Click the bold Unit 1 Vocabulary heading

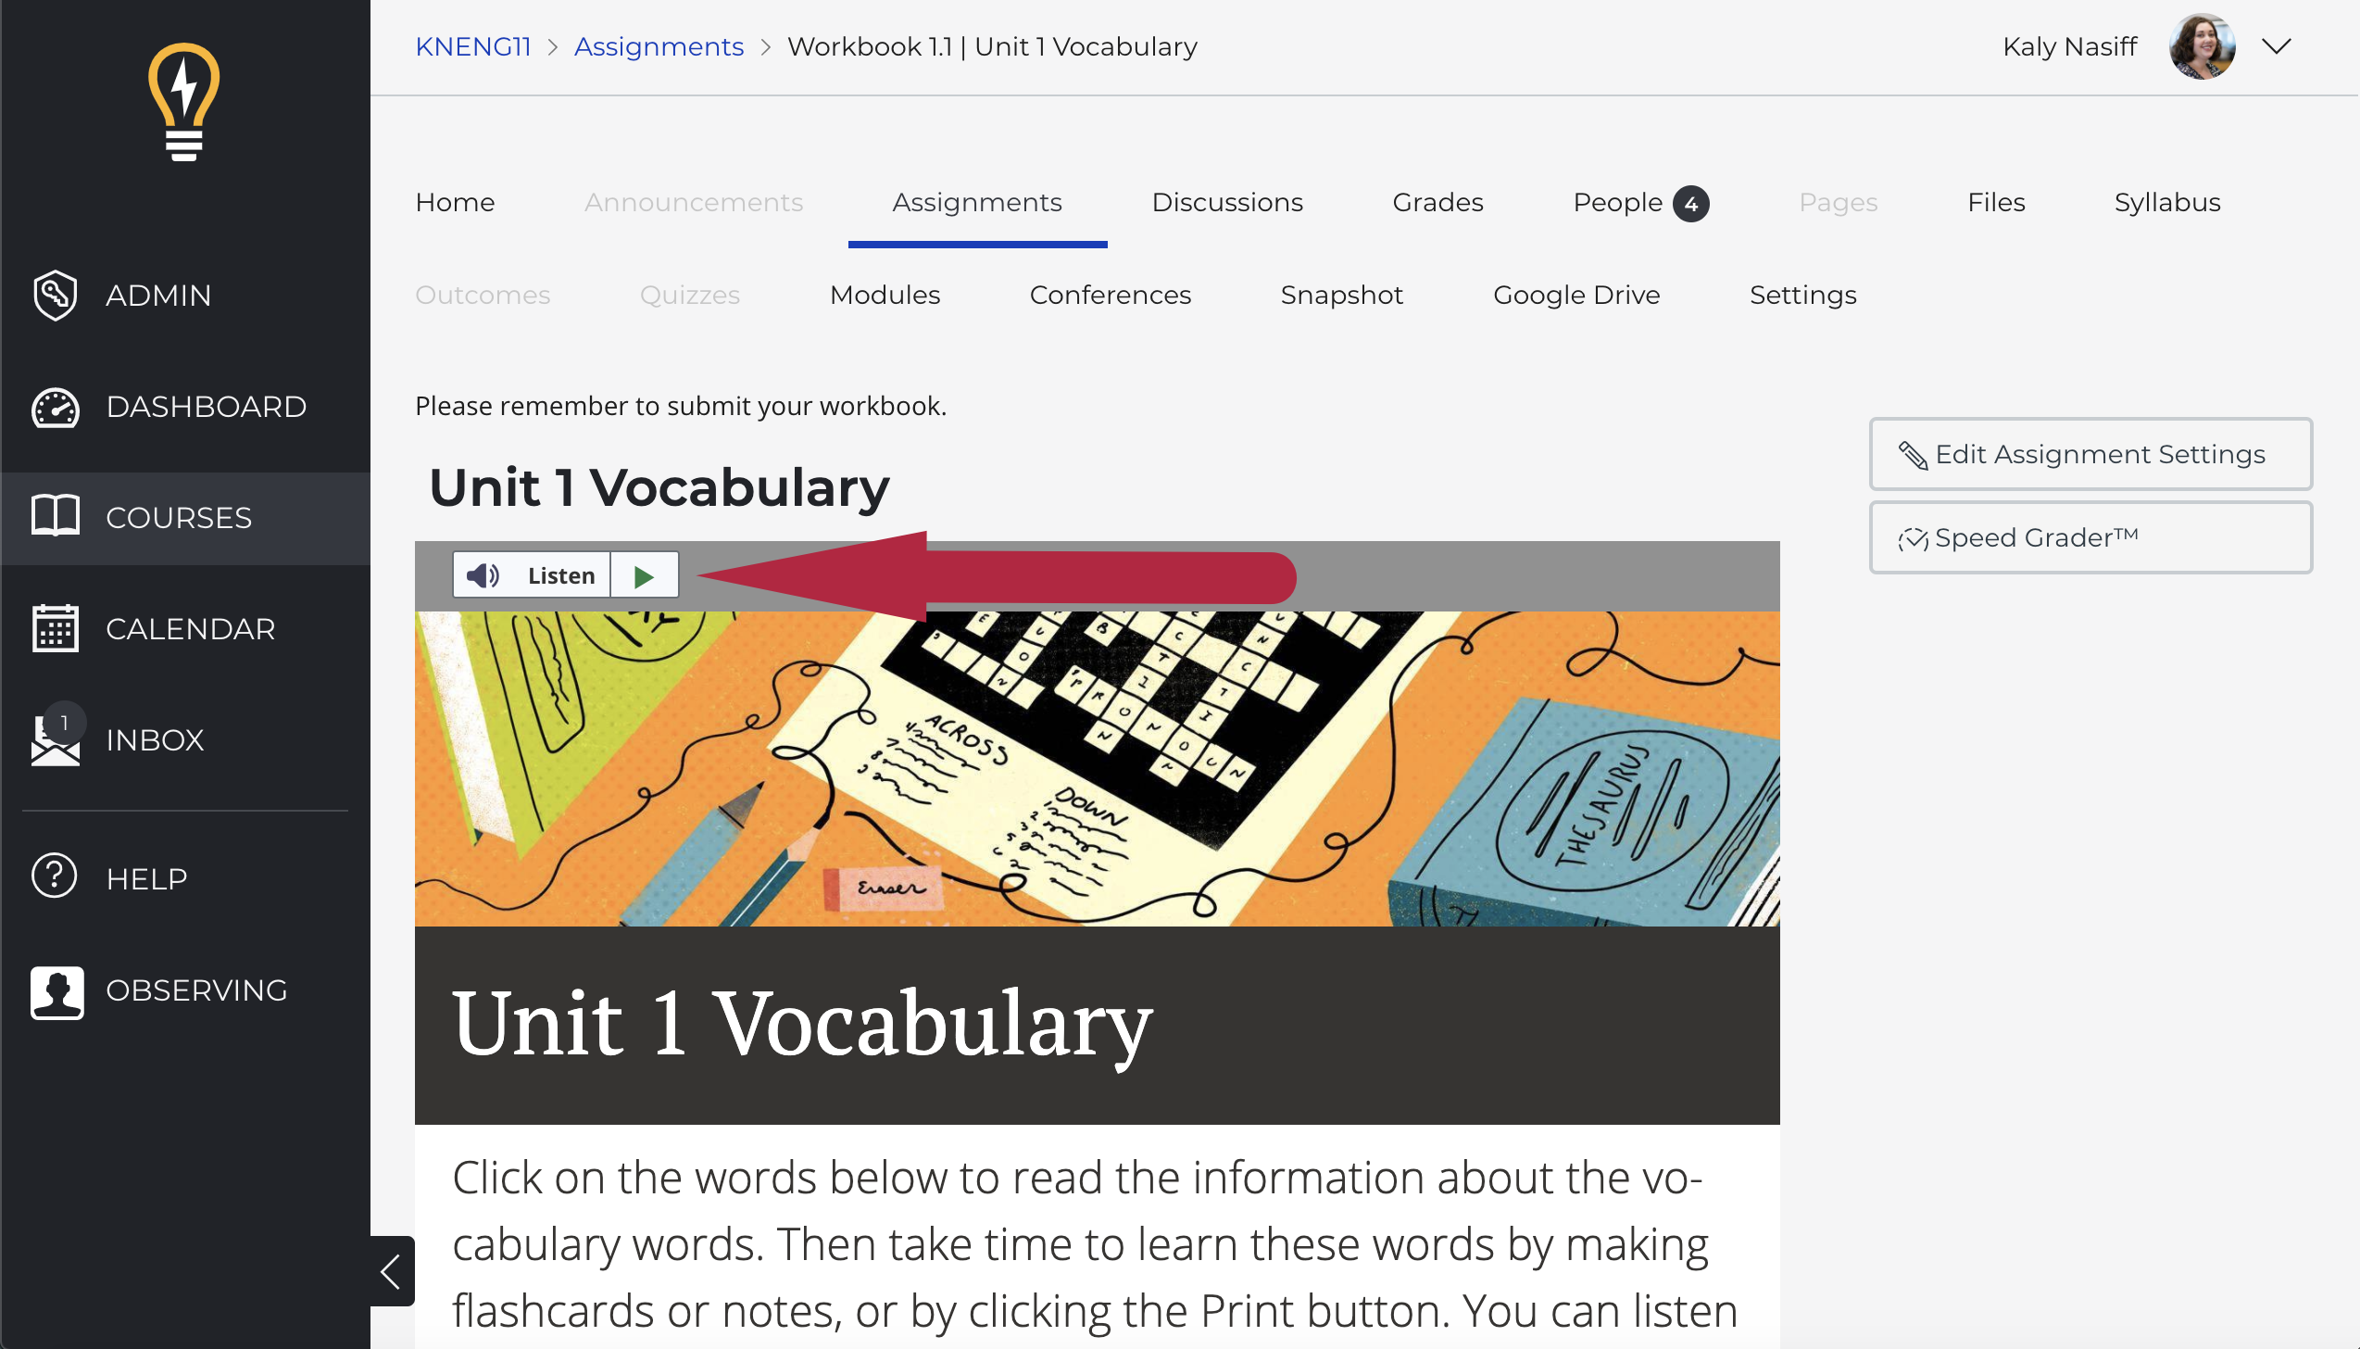tap(659, 487)
